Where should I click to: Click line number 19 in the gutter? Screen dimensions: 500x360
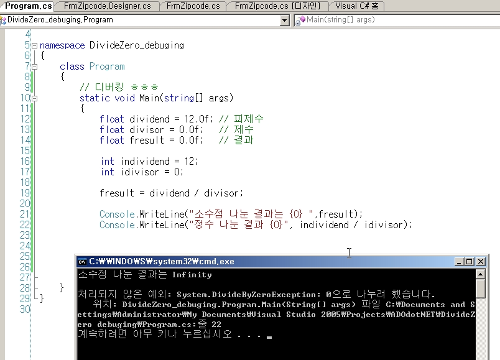25,193
